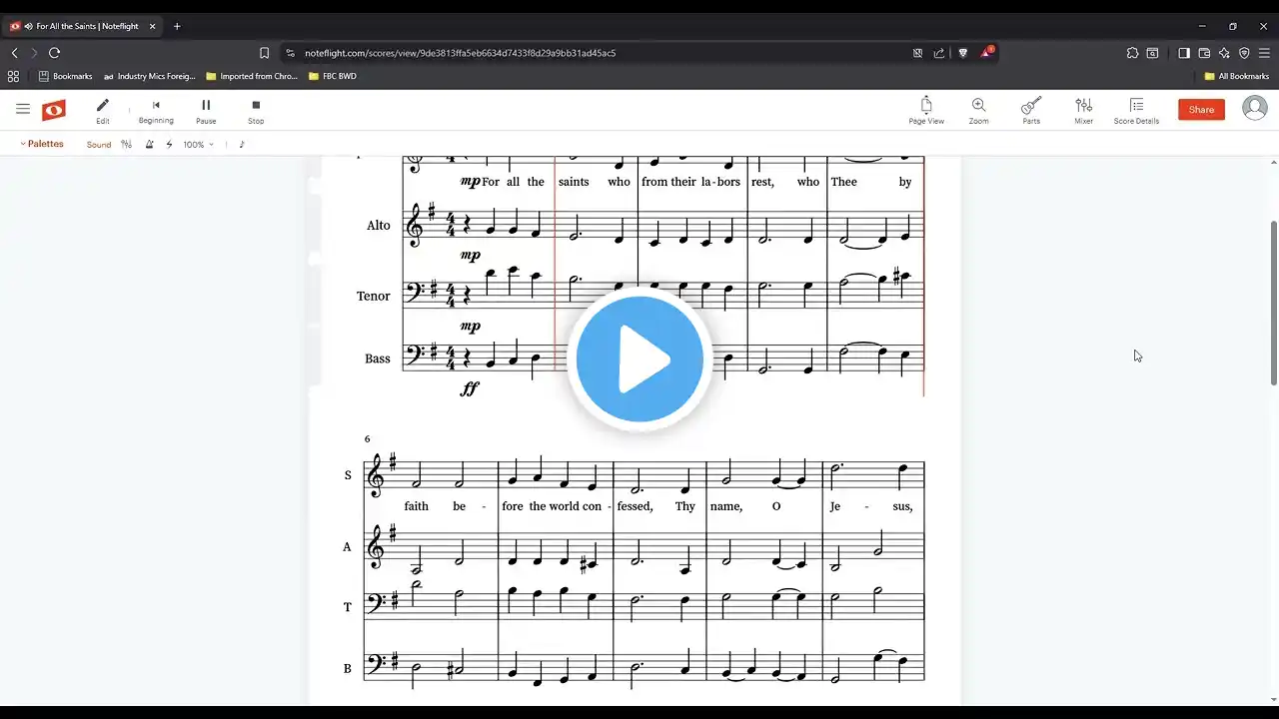Toggle the metronome icon
The image size is (1279, 719).
click(149, 145)
